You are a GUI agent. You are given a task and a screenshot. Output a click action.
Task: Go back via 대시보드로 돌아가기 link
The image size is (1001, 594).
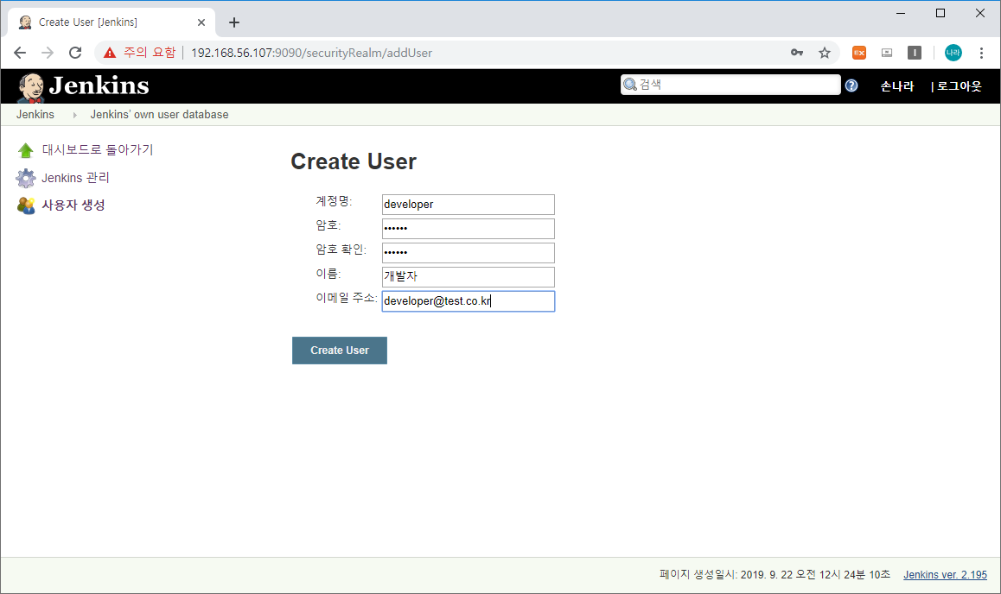click(98, 149)
